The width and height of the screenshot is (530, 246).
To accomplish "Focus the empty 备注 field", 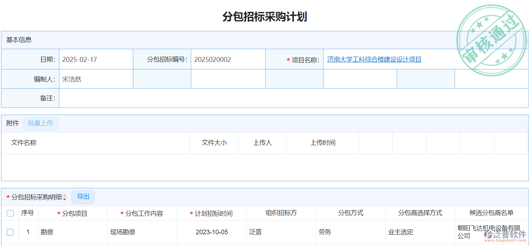I will 293,98.
